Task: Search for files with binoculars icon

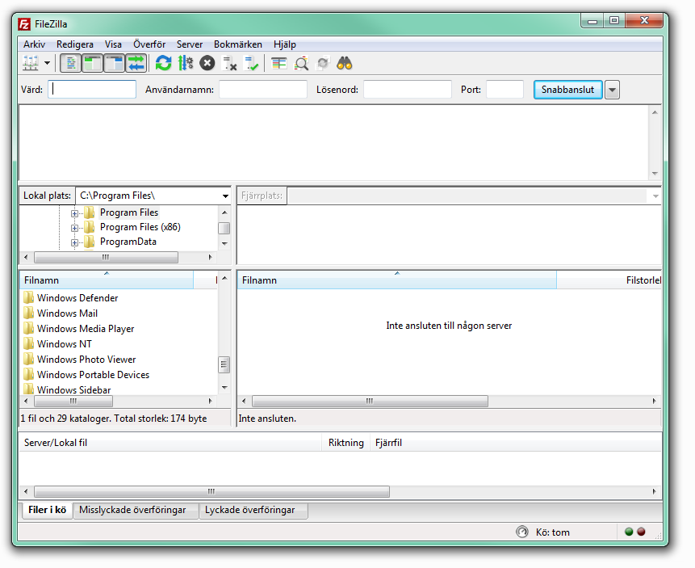Action: tap(345, 63)
